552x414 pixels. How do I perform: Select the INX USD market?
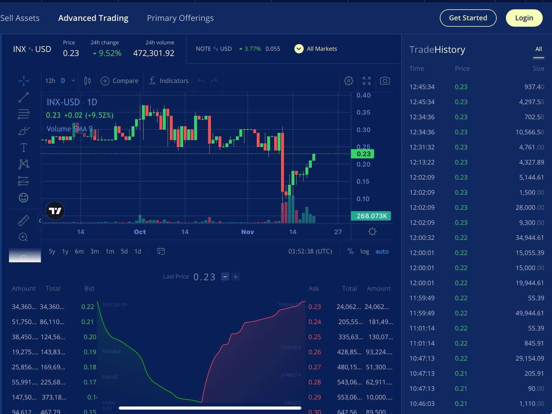click(x=32, y=49)
